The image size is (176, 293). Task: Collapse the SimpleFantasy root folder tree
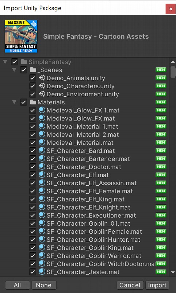point(5,62)
